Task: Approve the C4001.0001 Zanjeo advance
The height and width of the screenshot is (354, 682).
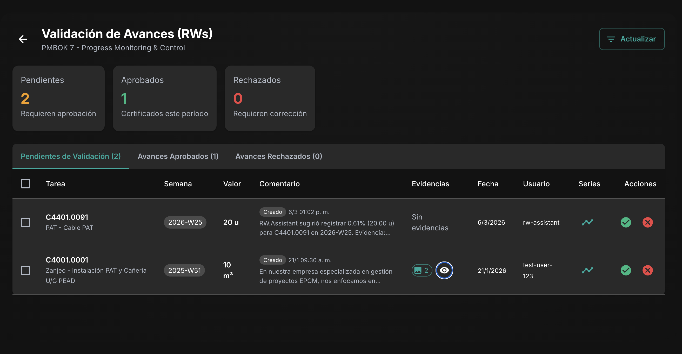Action: 625,270
